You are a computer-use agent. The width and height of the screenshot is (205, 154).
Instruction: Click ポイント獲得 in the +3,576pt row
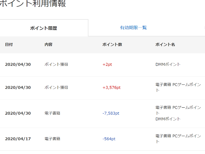pyautogui.click(x=56, y=88)
